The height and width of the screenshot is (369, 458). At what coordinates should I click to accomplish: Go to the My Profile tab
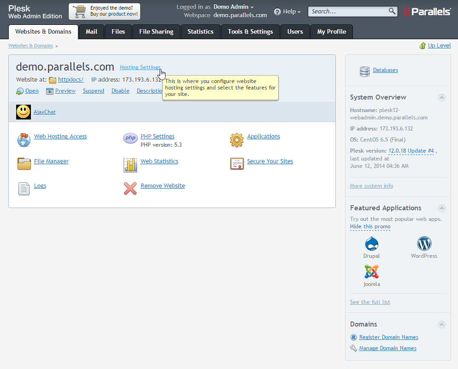pyautogui.click(x=332, y=31)
